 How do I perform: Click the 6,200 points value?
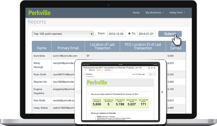point(170,74)
